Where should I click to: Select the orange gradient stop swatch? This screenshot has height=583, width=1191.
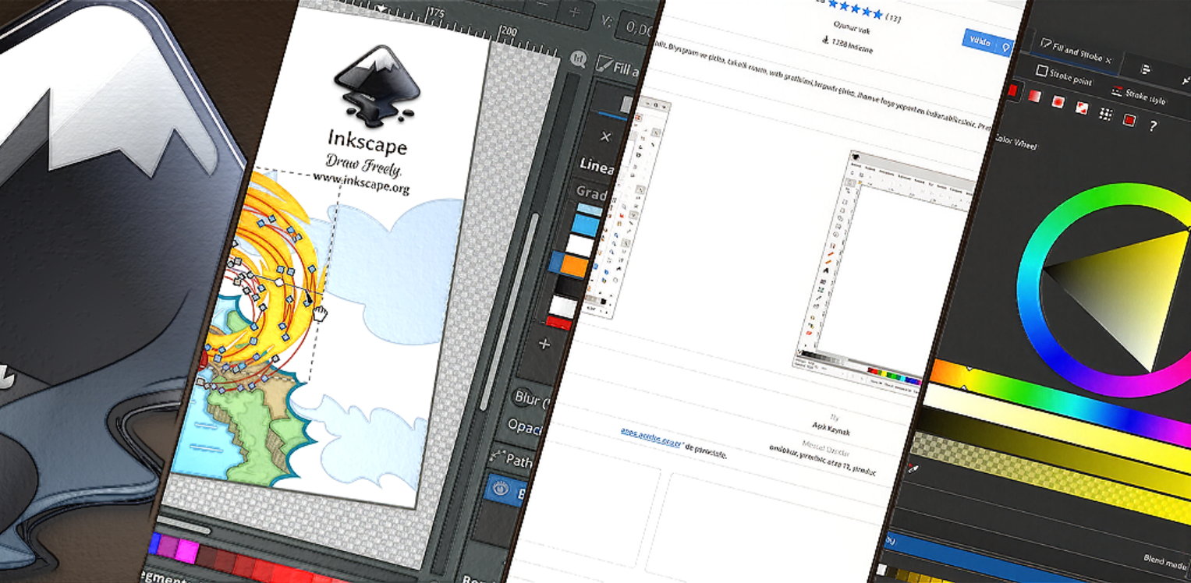pyautogui.click(x=572, y=264)
